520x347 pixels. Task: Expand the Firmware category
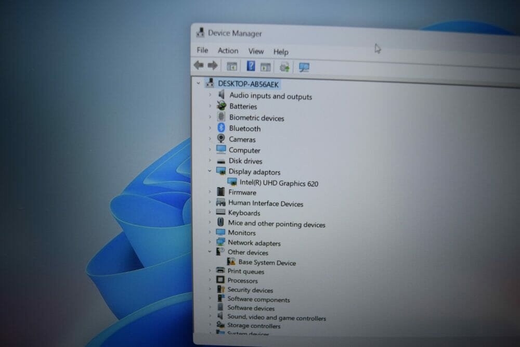(x=210, y=192)
